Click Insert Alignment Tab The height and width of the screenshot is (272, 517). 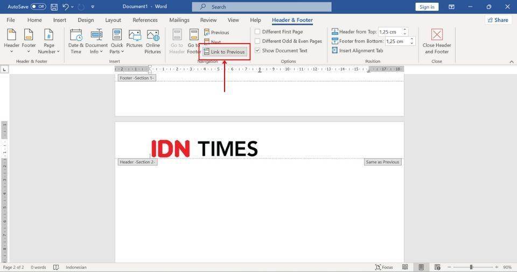(x=358, y=51)
